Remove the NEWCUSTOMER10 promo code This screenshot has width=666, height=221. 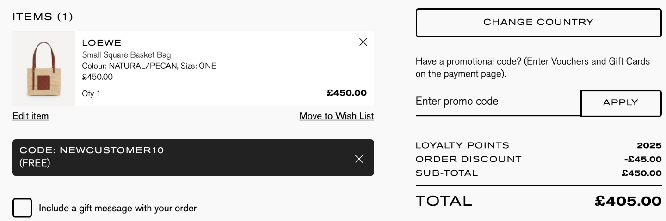(x=359, y=159)
